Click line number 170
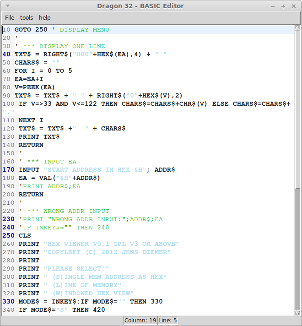The height and width of the screenshot is (326, 302). (x=8, y=170)
